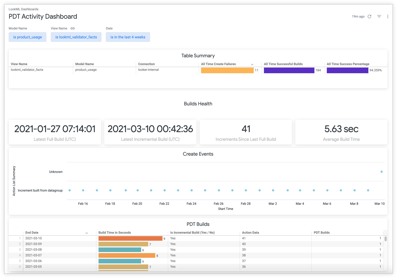The height and width of the screenshot is (278, 397).
Task: Sort by Build Time in Seconds column
Action: [x=115, y=233]
